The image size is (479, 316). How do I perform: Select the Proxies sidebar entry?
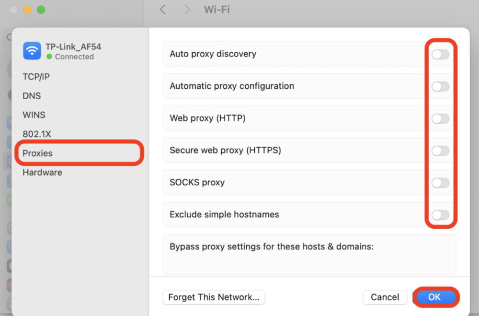(37, 153)
